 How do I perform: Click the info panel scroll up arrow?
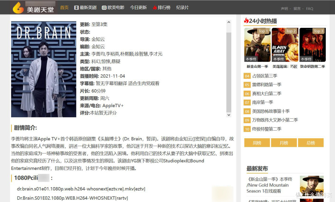(229, 22)
